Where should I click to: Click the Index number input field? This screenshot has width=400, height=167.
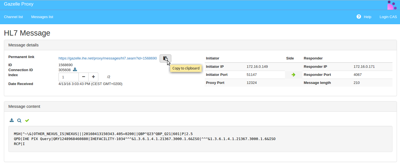(x=69, y=77)
